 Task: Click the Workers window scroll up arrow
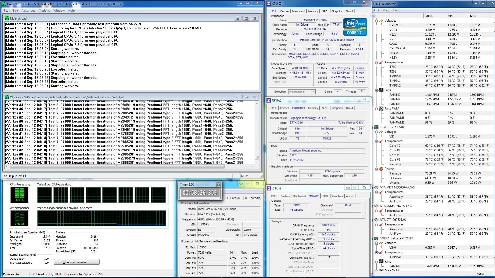(x=256, y=103)
